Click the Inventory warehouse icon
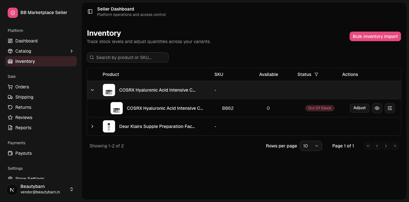Viewport: 409px width, 202px height. click(10, 61)
